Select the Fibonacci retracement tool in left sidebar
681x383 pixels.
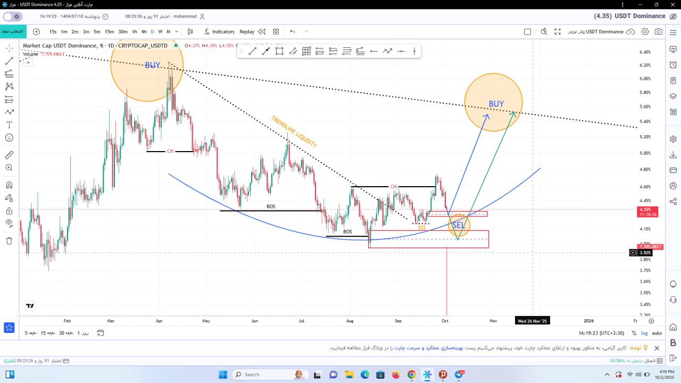pyautogui.click(x=9, y=74)
